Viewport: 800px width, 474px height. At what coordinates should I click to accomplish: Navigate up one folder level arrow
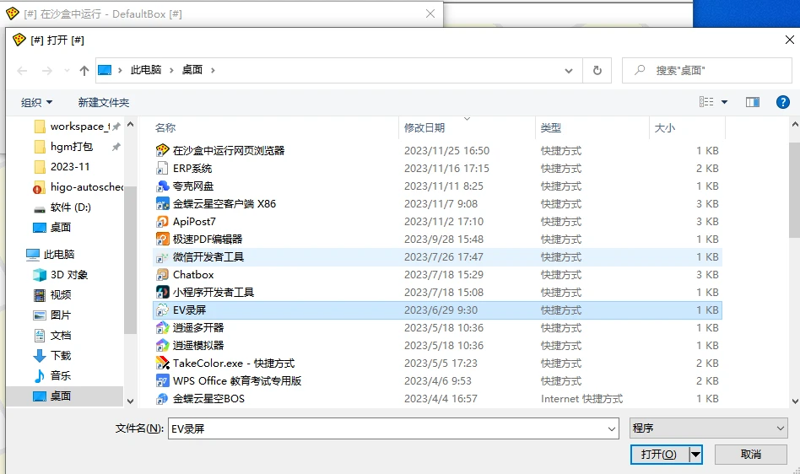coord(84,70)
